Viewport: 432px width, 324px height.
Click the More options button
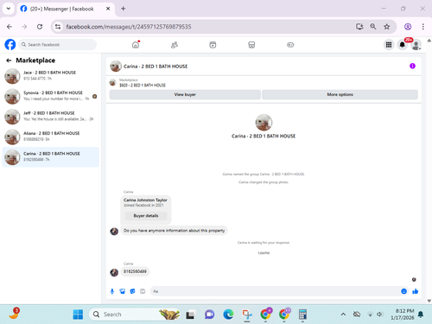click(340, 94)
